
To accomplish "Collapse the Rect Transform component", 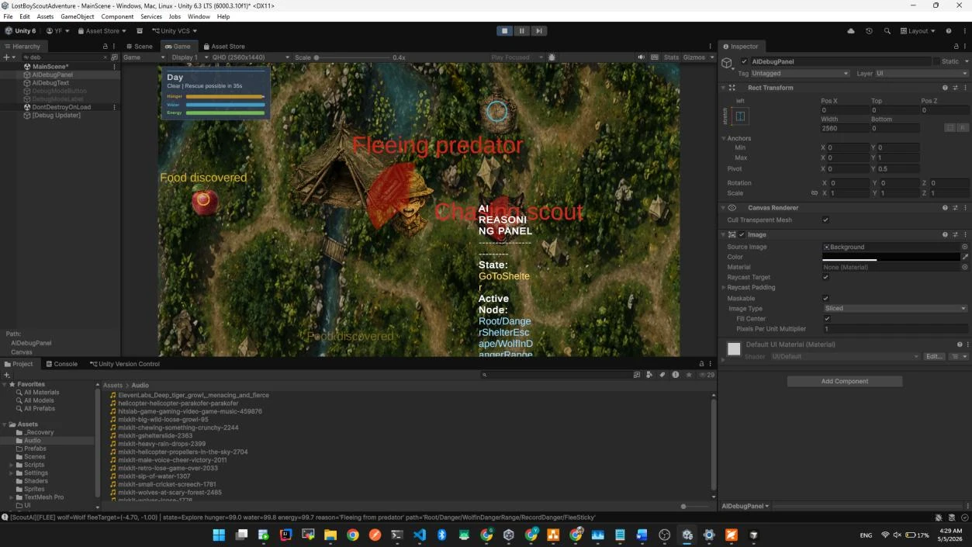I will pos(723,88).
